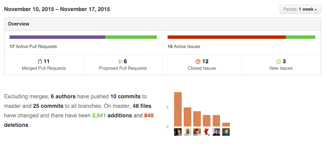Click the merged pull request icon
The height and width of the screenshot is (144, 326).
coord(40,61)
